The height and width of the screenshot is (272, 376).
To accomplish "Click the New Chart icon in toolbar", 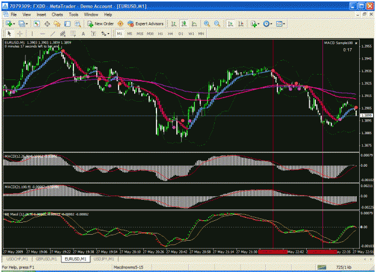I will [9, 23].
